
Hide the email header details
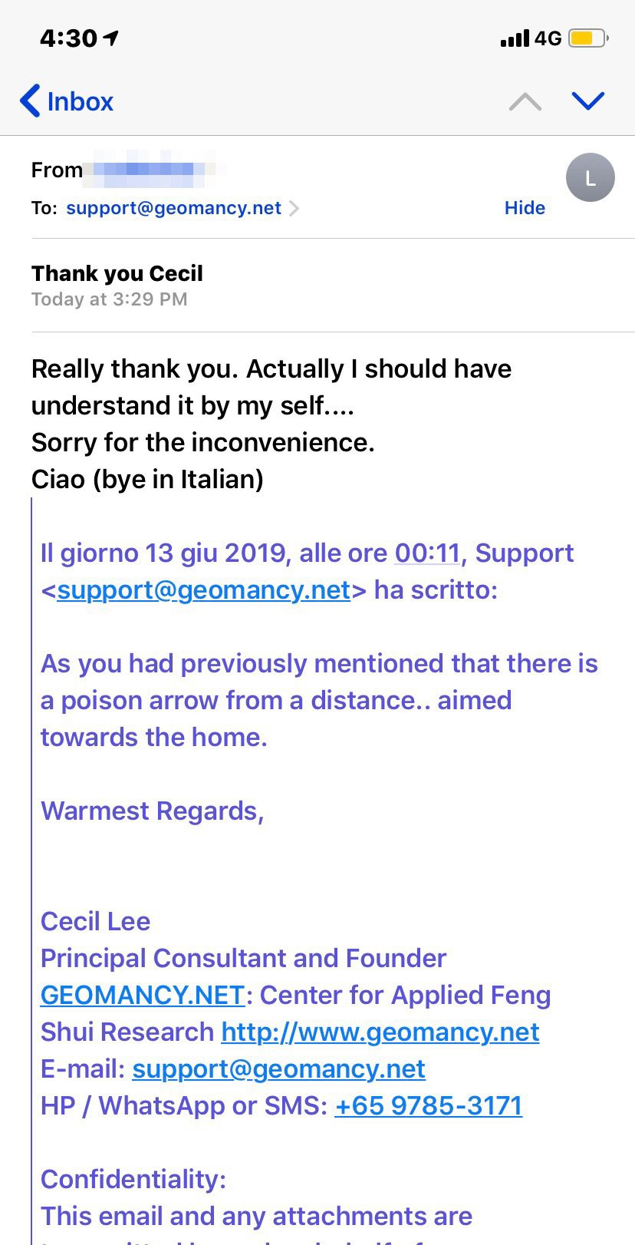(x=525, y=208)
